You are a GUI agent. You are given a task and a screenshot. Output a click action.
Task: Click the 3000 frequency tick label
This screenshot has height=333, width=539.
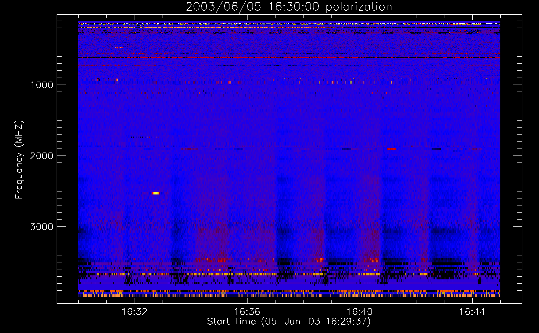(42, 227)
